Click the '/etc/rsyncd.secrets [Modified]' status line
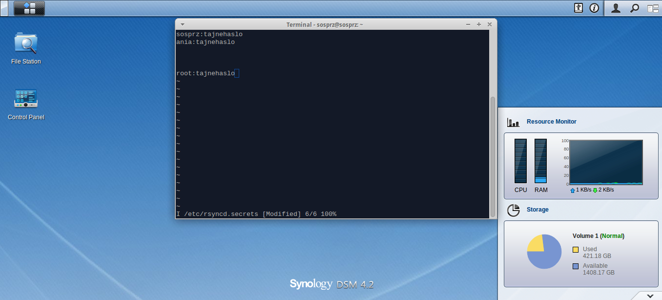This screenshot has width=662, height=300. click(x=256, y=214)
